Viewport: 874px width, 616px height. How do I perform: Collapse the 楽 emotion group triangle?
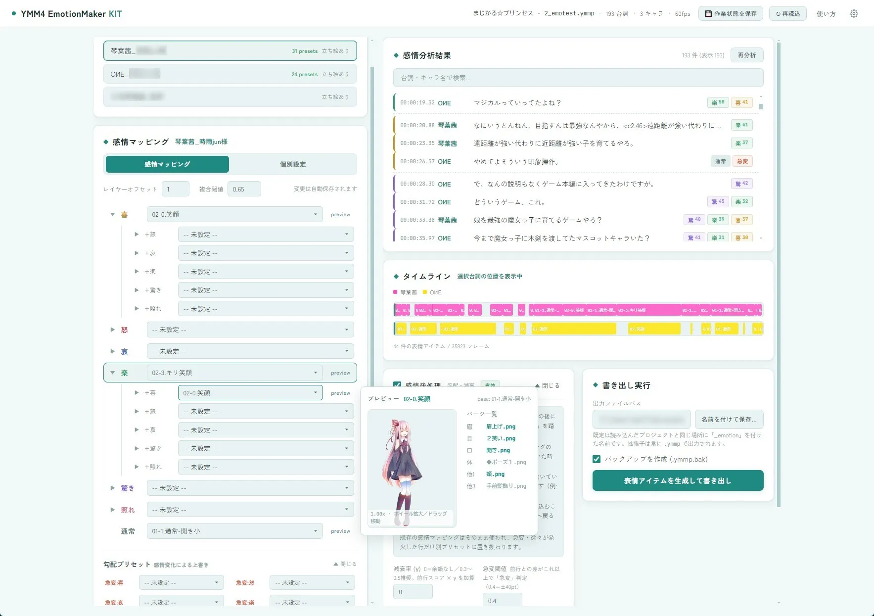pyautogui.click(x=112, y=373)
